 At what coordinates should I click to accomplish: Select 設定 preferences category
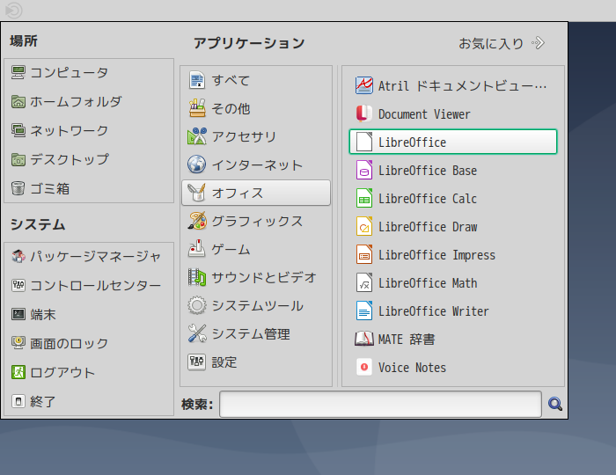[256, 362]
